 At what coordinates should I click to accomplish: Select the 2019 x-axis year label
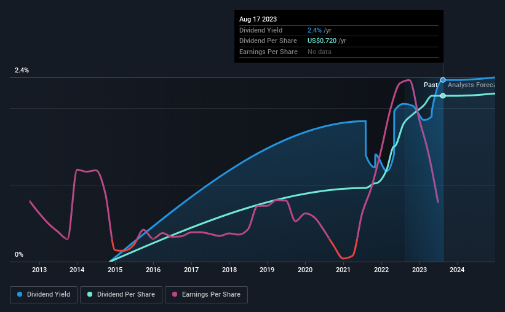click(x=267, y=270)
